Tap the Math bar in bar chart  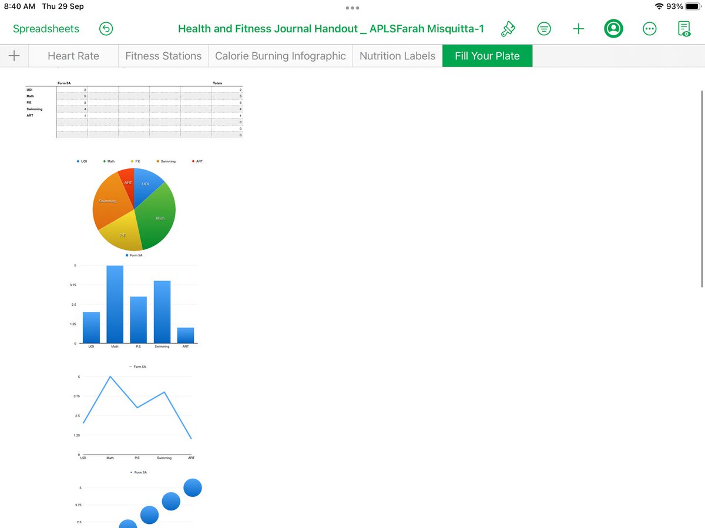point(115,304)
